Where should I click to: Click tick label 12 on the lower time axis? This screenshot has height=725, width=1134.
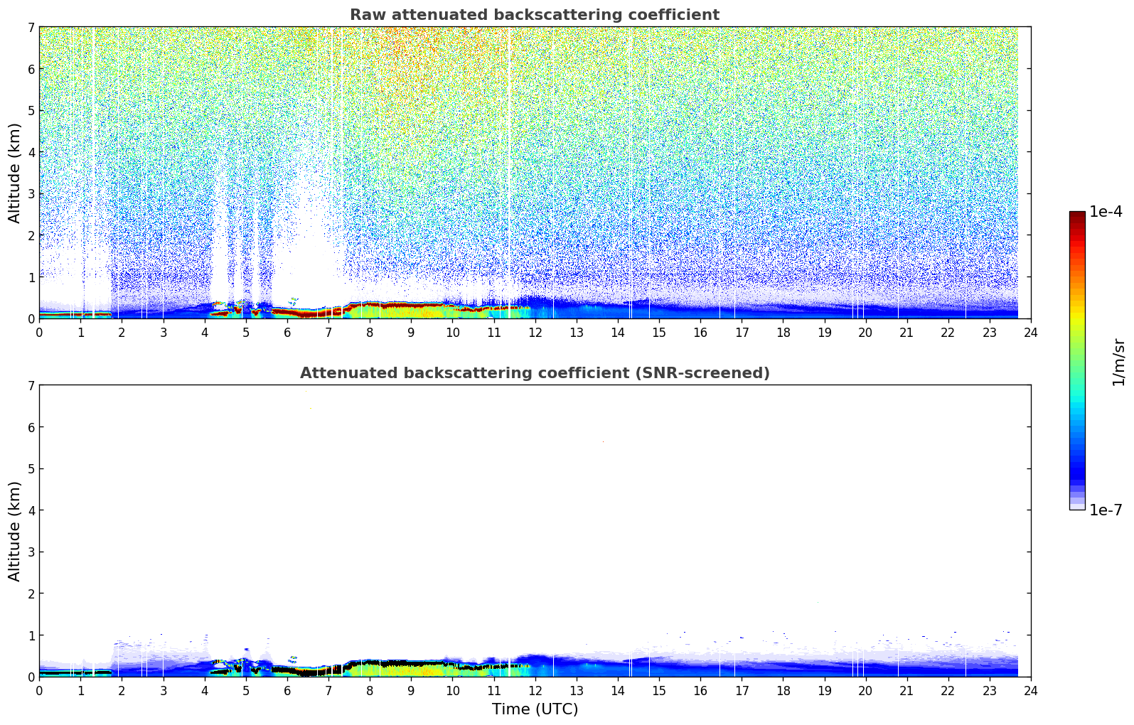[535, 691]
